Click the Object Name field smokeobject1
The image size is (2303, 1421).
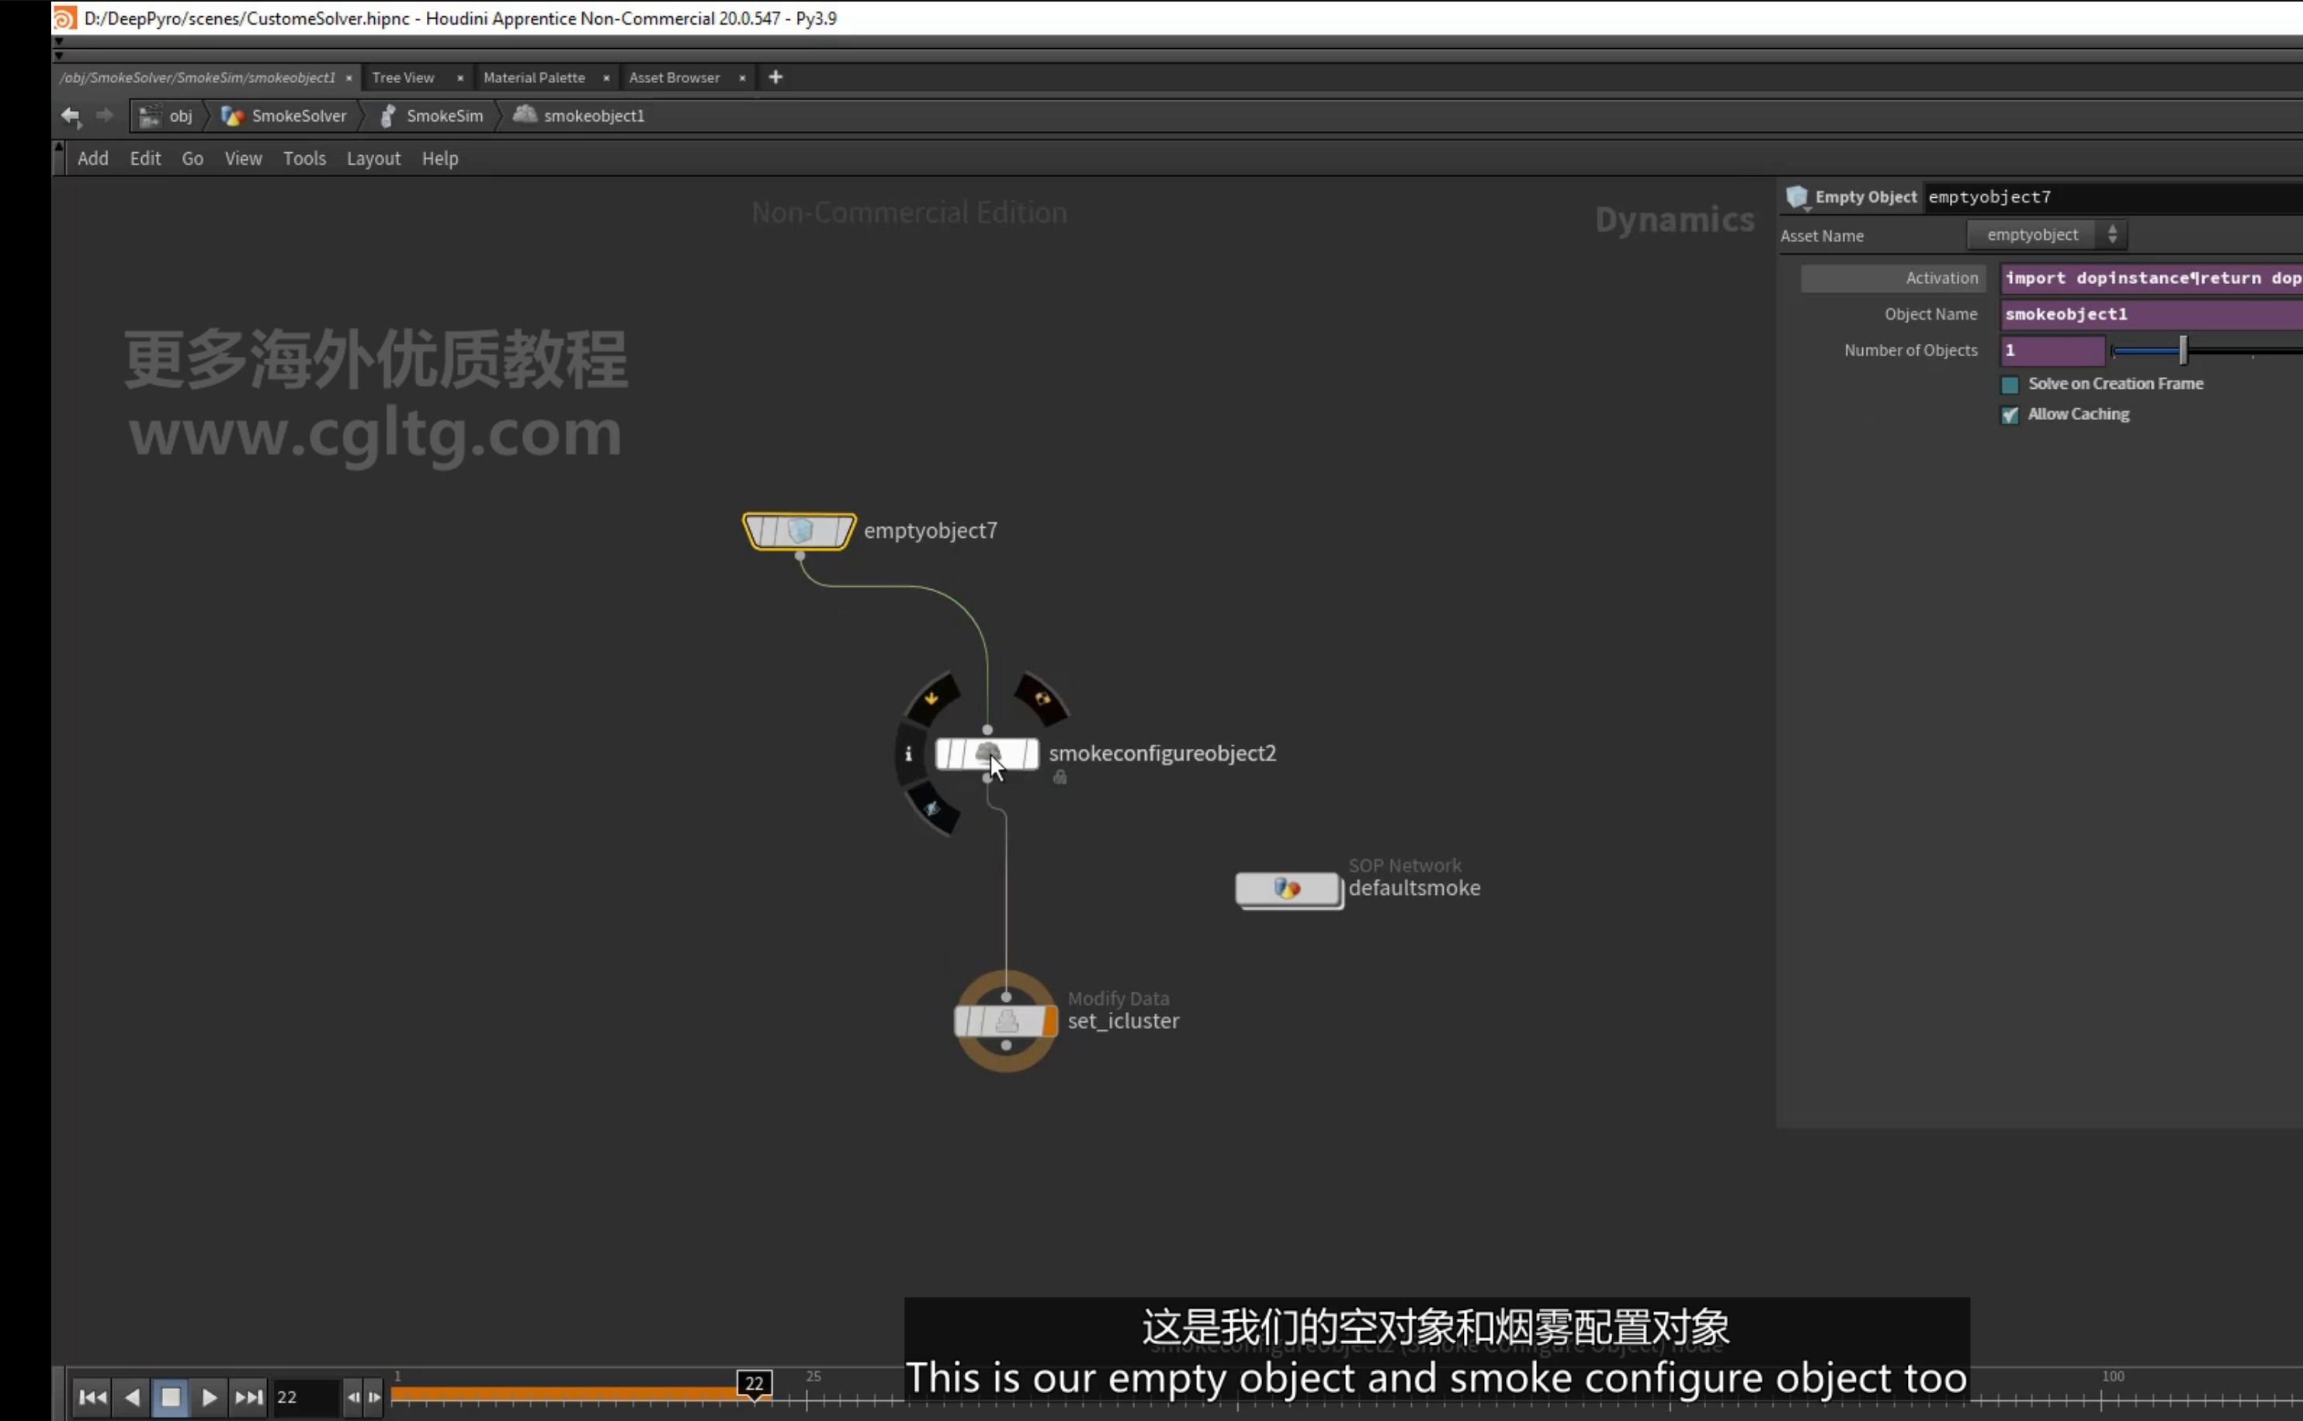point(2151,314)
